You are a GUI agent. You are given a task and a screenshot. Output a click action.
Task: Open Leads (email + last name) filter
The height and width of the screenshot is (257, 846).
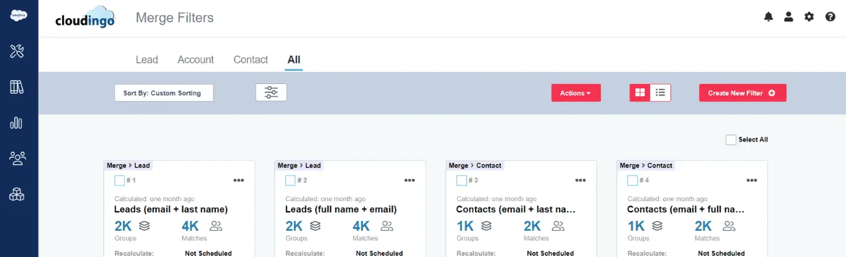[x=171, y=209]
